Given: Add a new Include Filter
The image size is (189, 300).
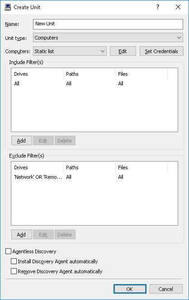Looking at the screenshot, I should click(x=22, y=141).
